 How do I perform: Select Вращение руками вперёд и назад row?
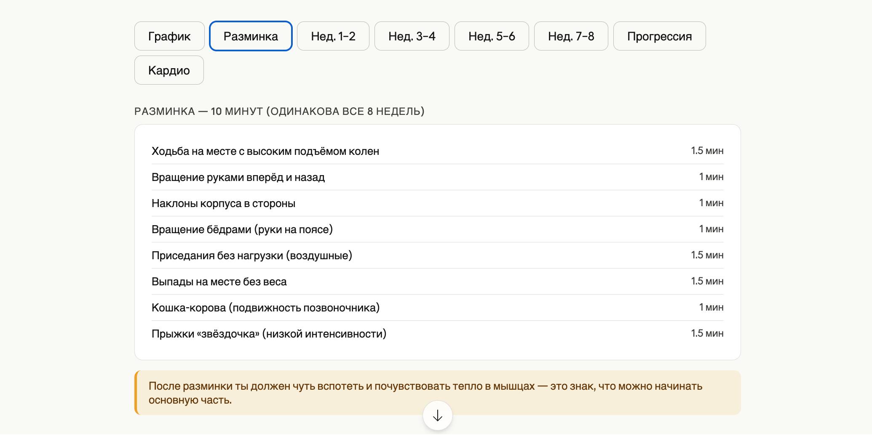pyautogui.click(x=238, y=177)
